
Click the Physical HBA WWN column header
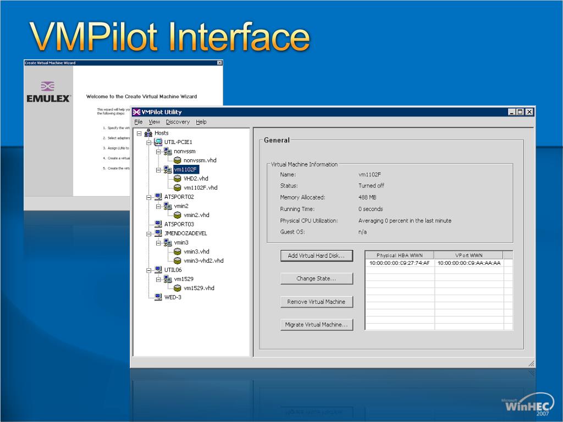(400, 255)
